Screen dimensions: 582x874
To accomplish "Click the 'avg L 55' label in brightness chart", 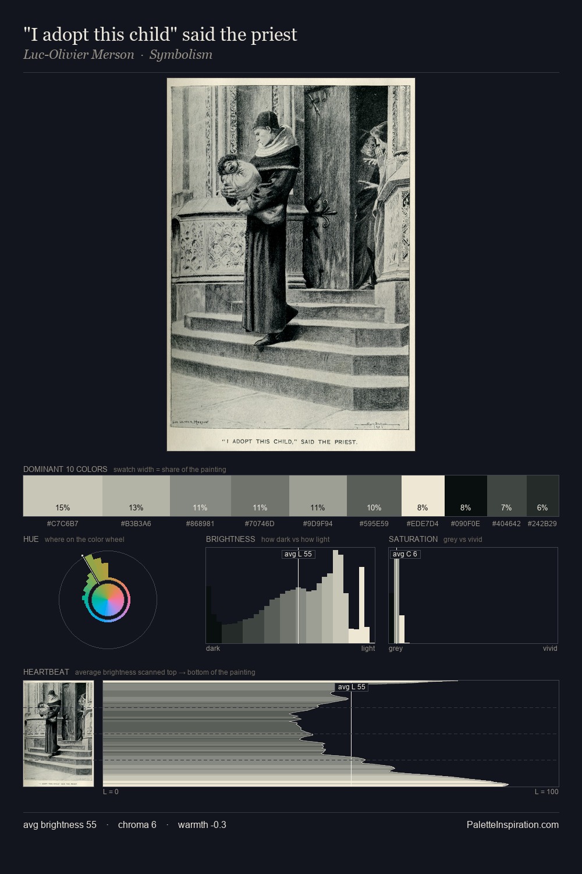I will tap(299, 554).
